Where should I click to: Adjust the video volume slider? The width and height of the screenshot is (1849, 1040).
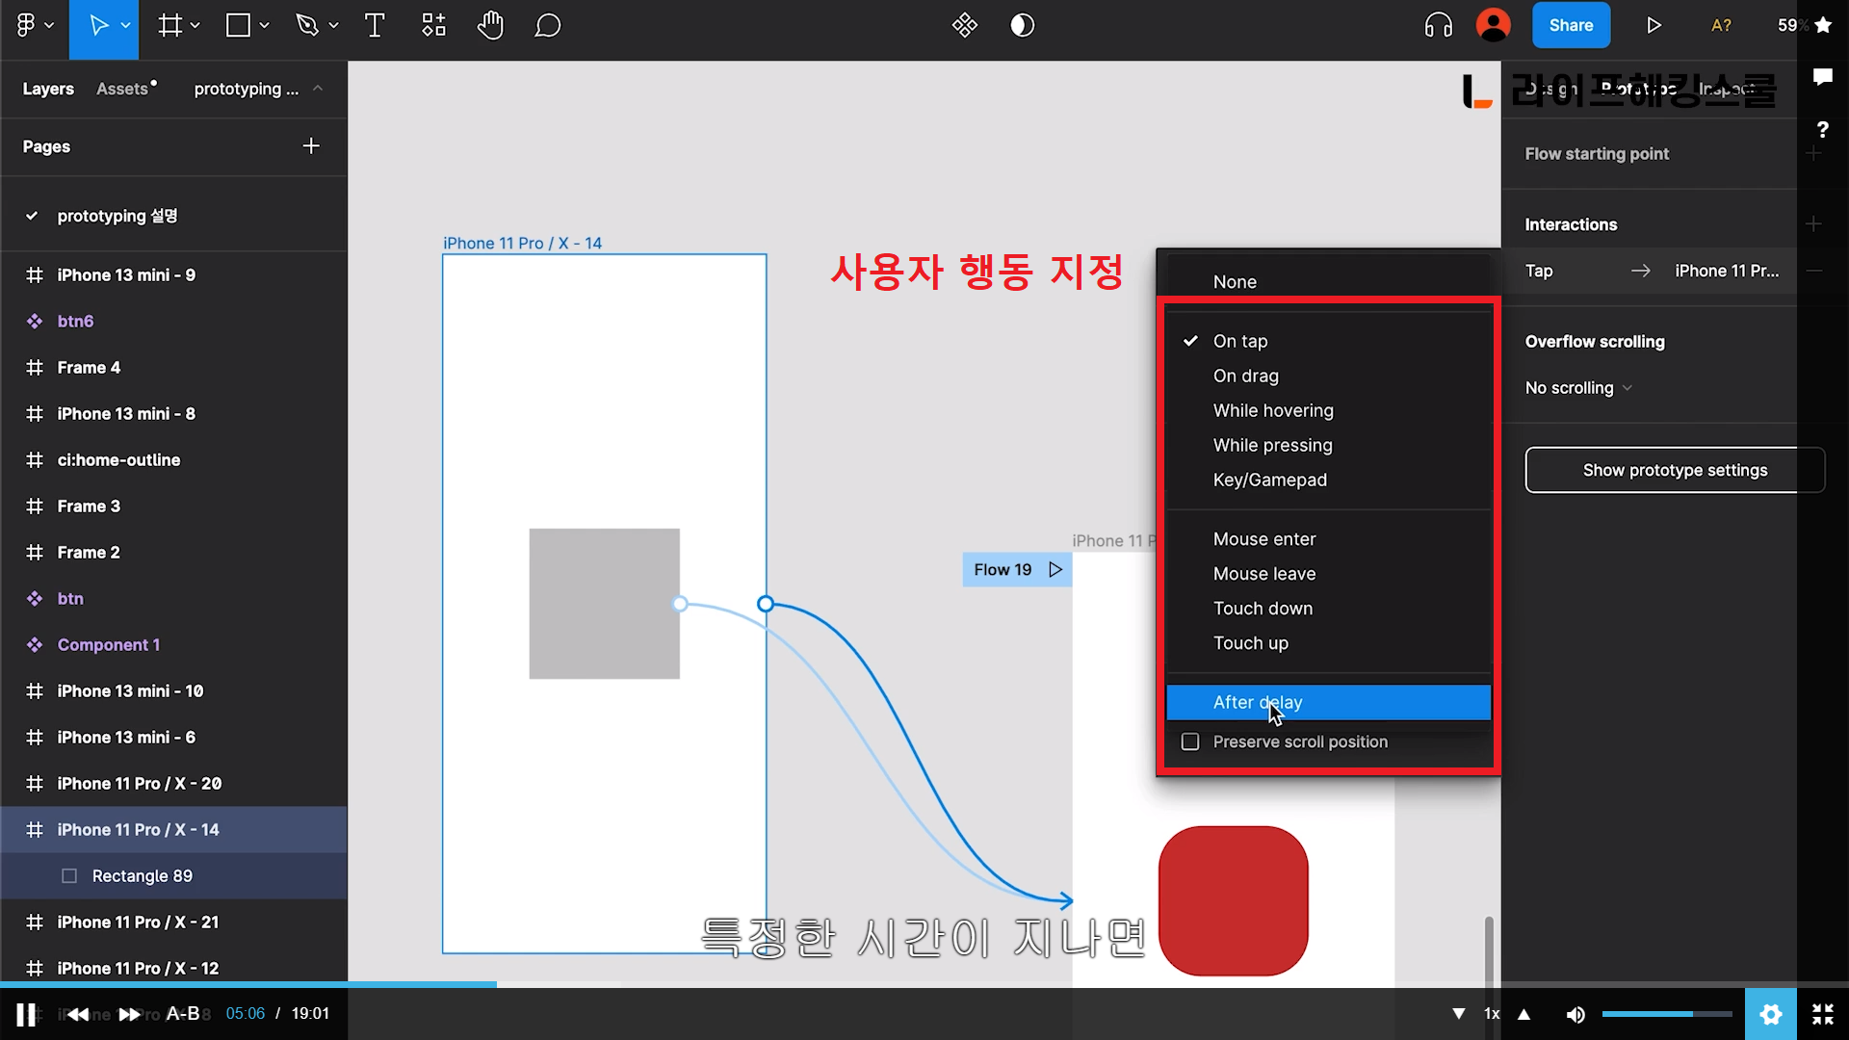(1666, 1014)
